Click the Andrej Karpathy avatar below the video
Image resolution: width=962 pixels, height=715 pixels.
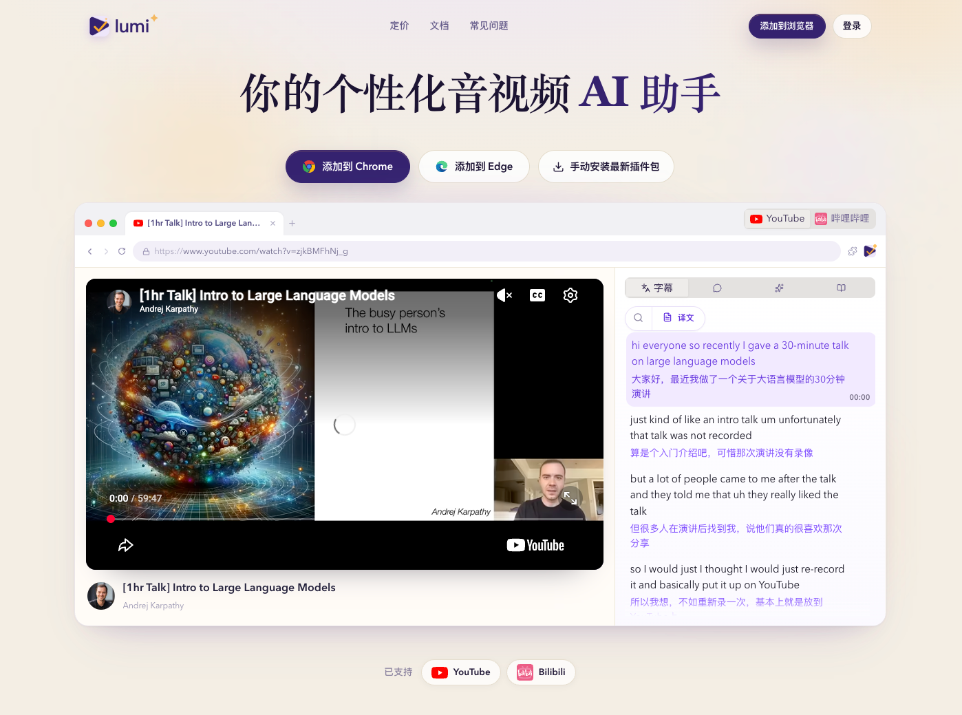[101, 596]
